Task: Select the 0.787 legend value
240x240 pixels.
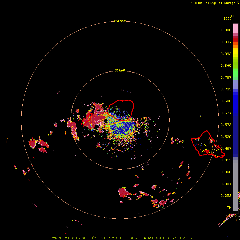Action: [226, 77]
